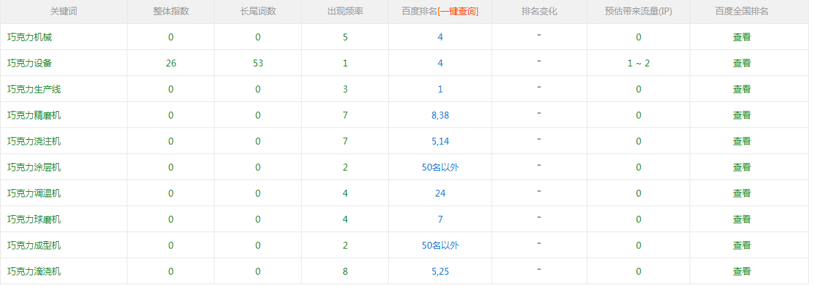The image size is (813, 287).
Task: Click Baidu rank 8,38 for 巧克力精磨机
Action: point(440,115)
